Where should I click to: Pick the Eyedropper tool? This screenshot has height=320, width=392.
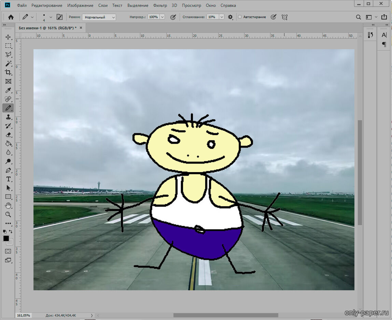point(8,90)
